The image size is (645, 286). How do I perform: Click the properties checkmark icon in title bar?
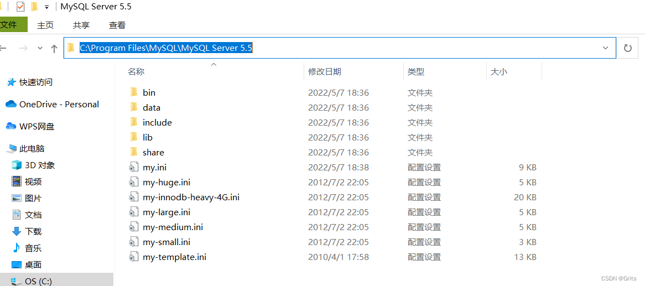(x=20, y=7)
